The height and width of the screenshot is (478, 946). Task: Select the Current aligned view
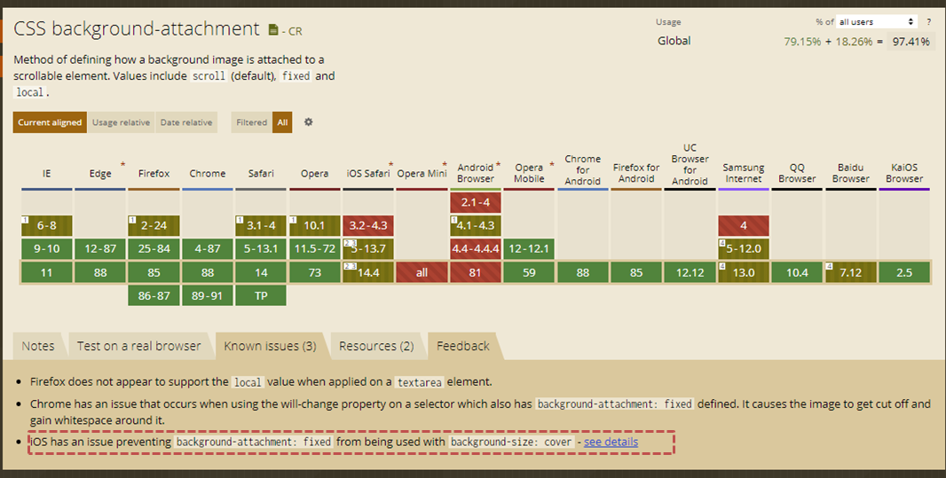pos(50,122)
